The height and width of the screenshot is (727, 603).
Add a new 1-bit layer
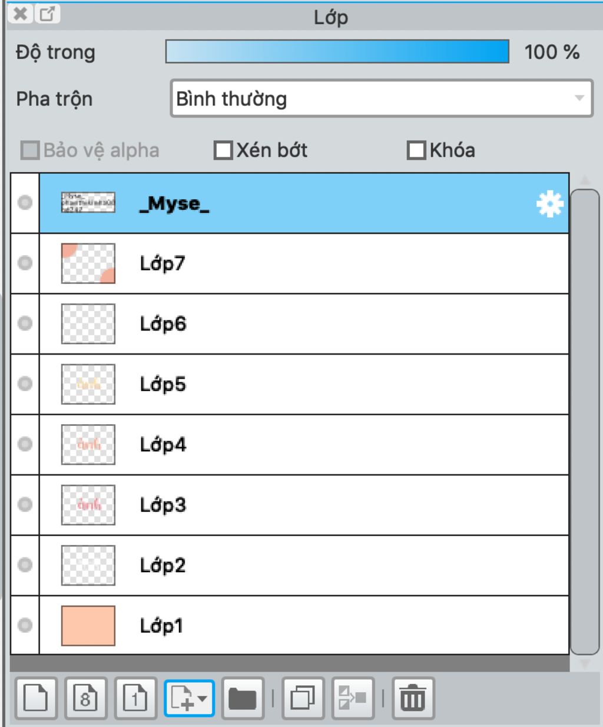point(135,699)
